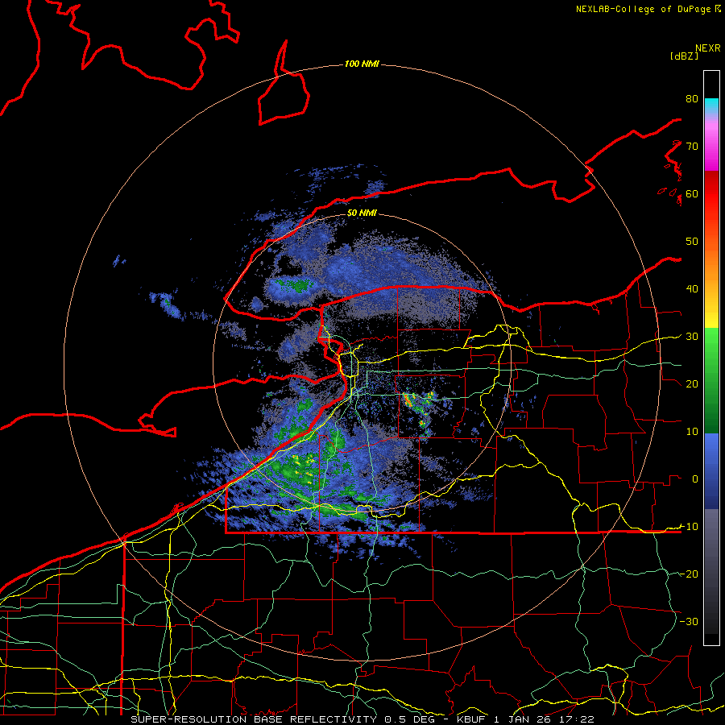Click the 70 value on the dBZ scale

(x=692, y=147)
